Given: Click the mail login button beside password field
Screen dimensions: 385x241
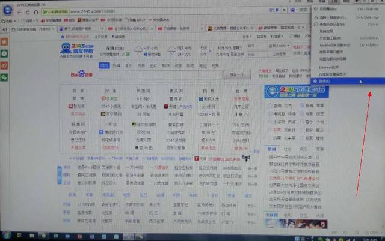Looking at the screenshot, I should point(279,54).
